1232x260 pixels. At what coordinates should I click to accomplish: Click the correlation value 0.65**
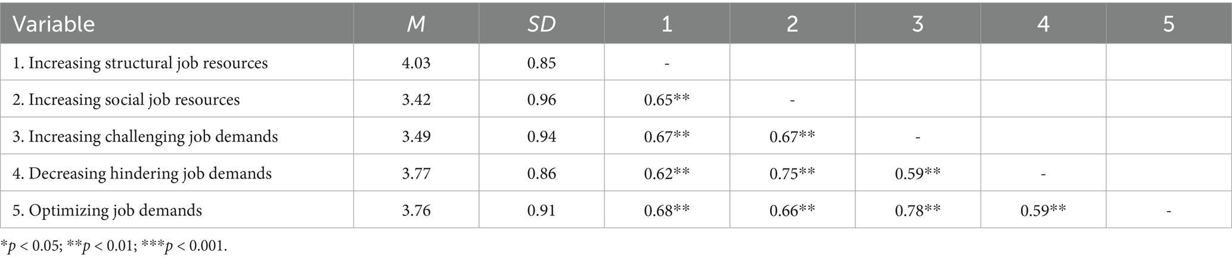point(666,99)
